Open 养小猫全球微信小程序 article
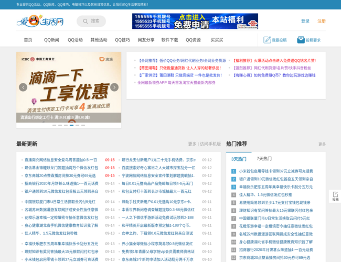This screenshot has height=262, width=341. (x=157, y=244)
